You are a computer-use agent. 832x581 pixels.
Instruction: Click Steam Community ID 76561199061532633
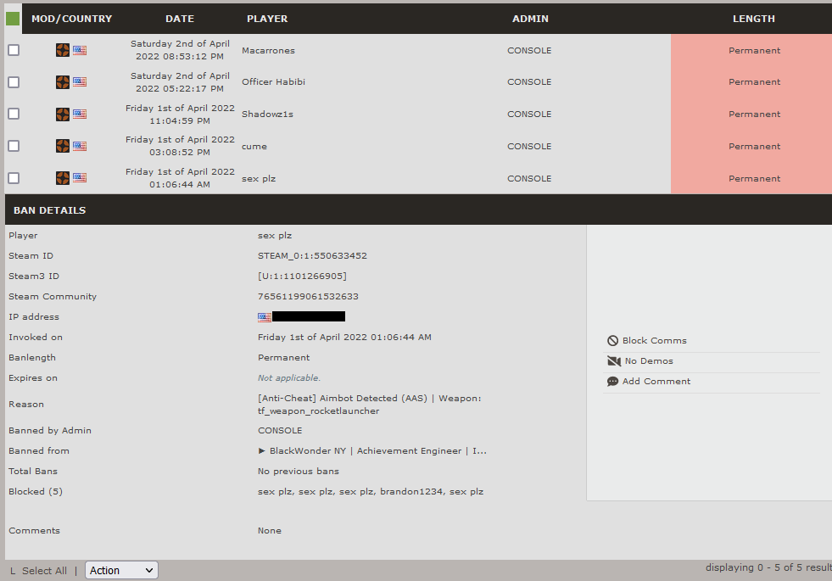[x=308, y=297]
